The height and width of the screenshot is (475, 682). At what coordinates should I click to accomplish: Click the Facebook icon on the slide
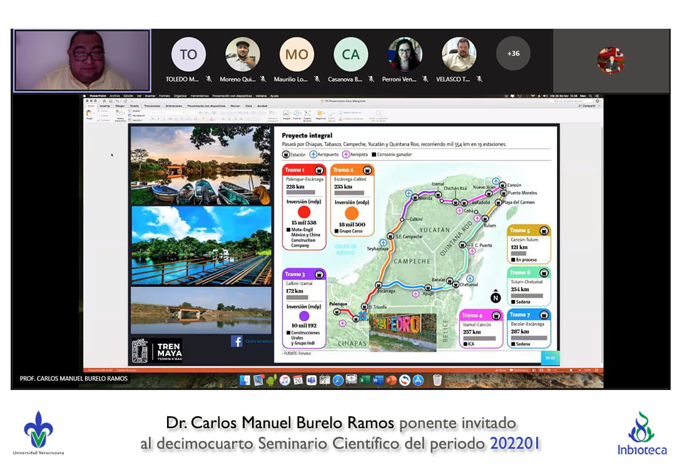coord(237,341)
